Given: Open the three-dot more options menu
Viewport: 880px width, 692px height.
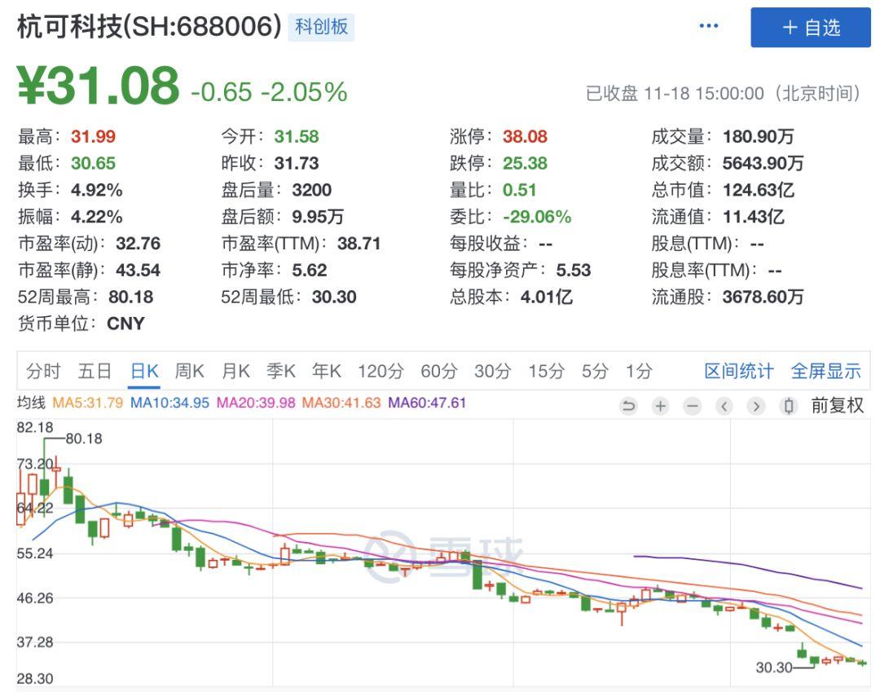Looking at the screenshot, I should point(709,26).
